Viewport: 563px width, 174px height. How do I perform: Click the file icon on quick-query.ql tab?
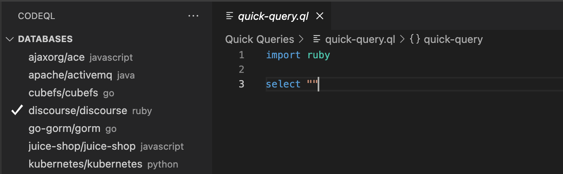pos(230,16)
